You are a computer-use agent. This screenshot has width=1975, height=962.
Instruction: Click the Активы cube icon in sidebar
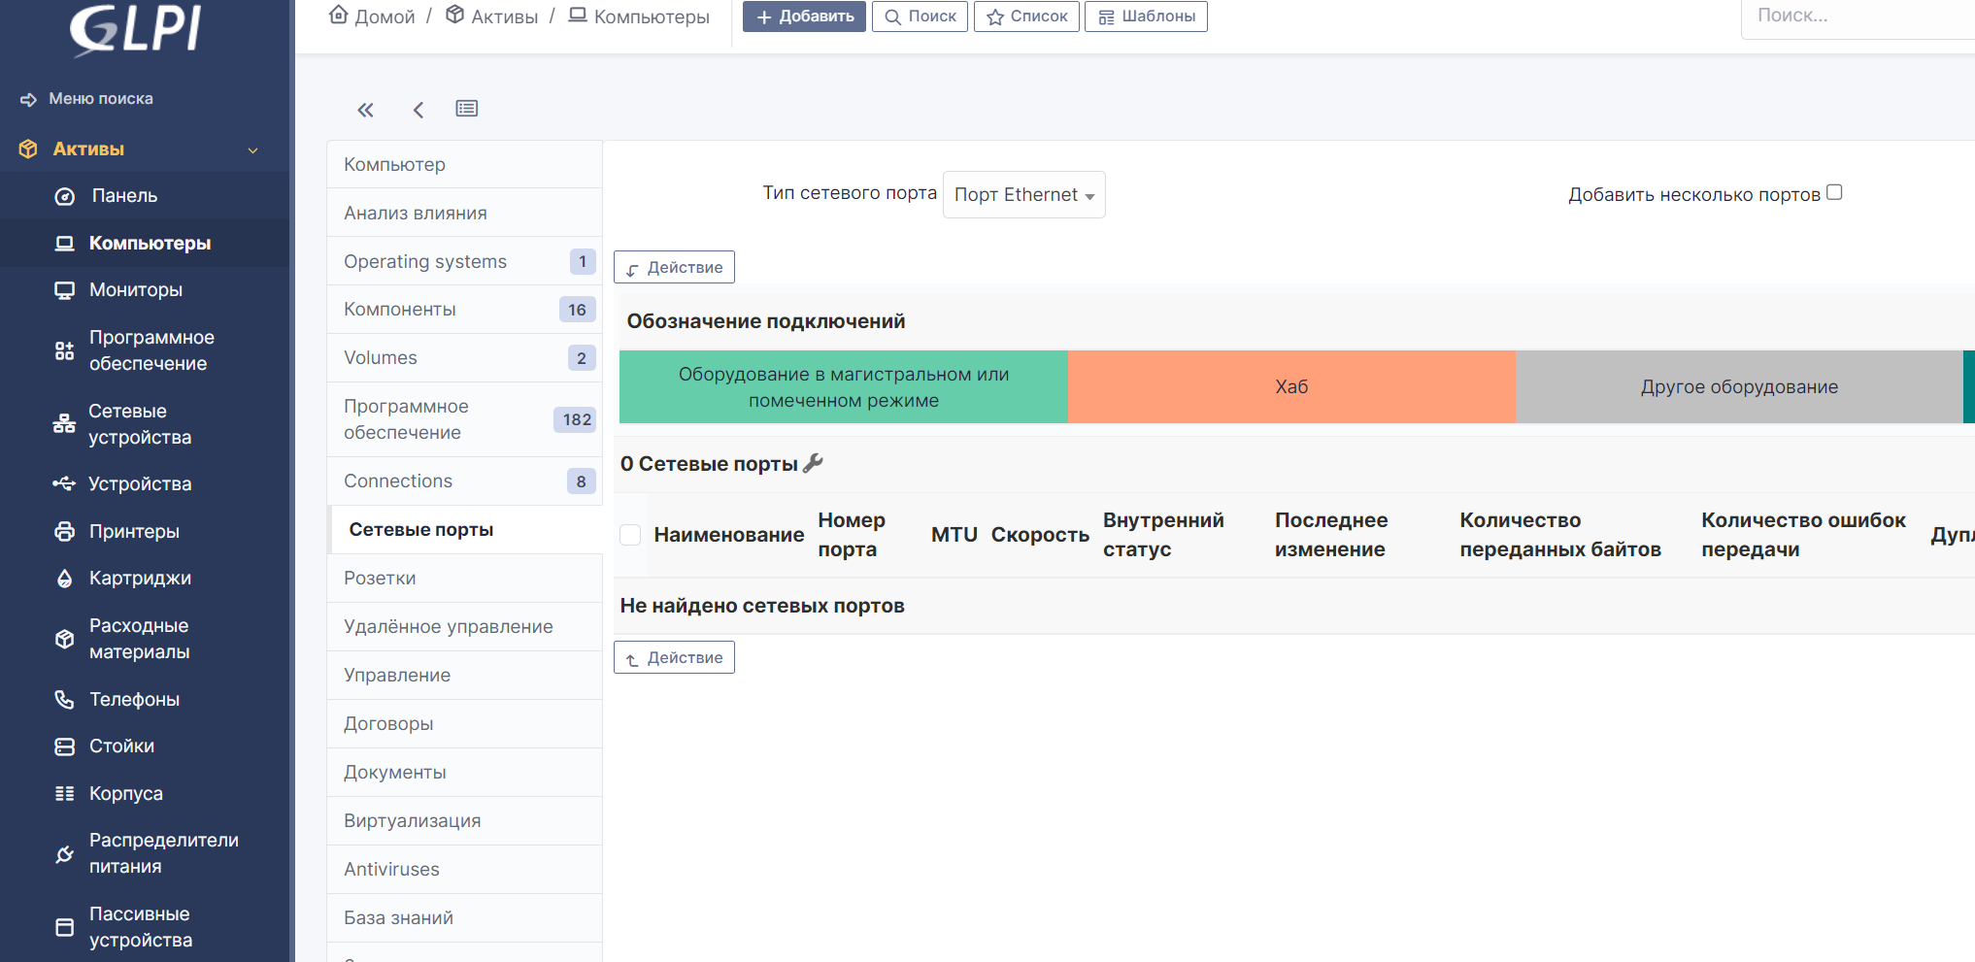coord(28,149)
